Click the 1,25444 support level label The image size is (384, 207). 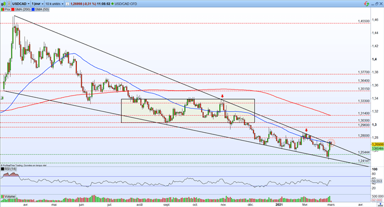[x=364, y=152]
